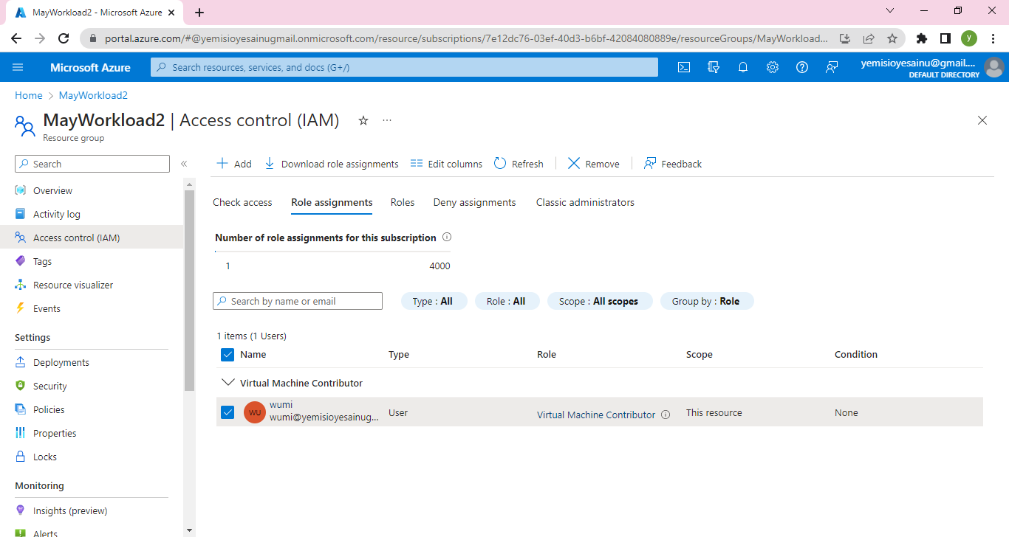Open the top-bar feedback icon

click(832, 67)
